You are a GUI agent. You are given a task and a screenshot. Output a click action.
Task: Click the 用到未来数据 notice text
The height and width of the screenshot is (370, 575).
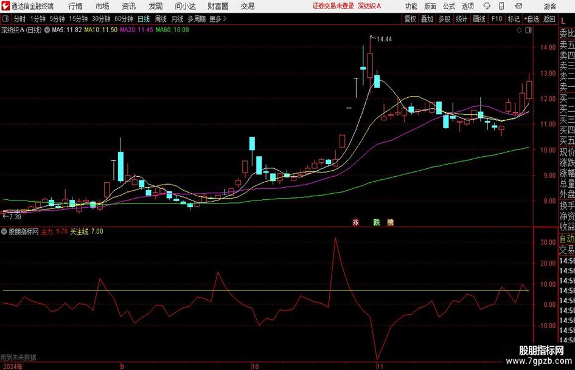pos(18,357)
